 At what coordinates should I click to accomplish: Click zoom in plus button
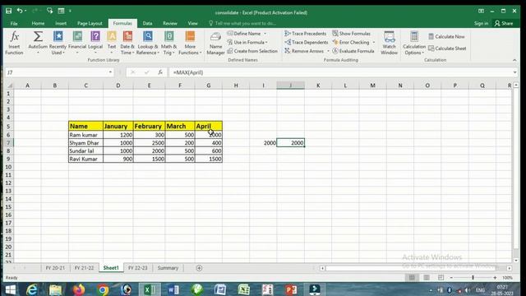[495, 278]
